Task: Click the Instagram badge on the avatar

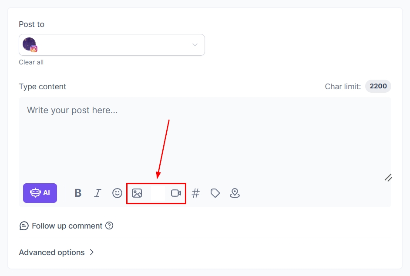Action: point(34,49)
